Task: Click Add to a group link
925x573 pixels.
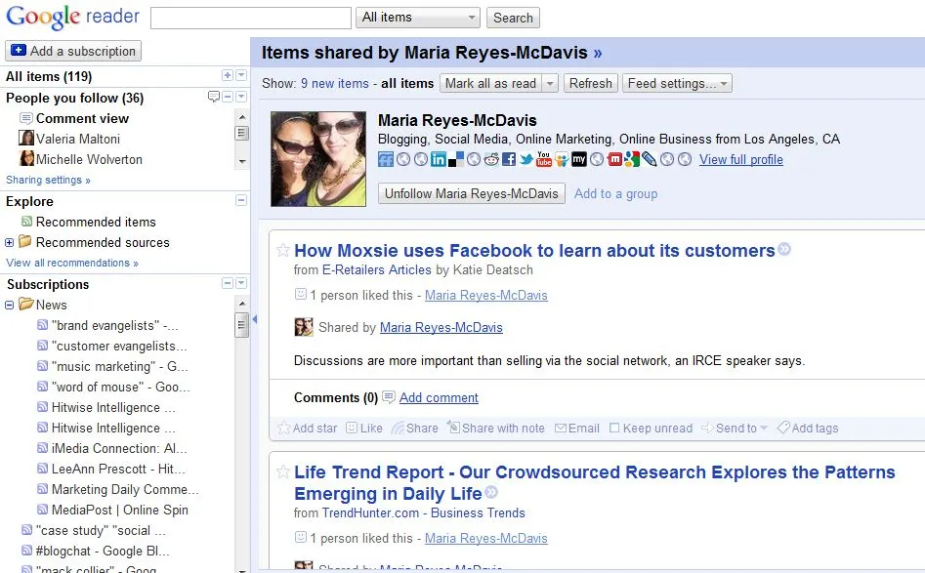Action: 616,193
